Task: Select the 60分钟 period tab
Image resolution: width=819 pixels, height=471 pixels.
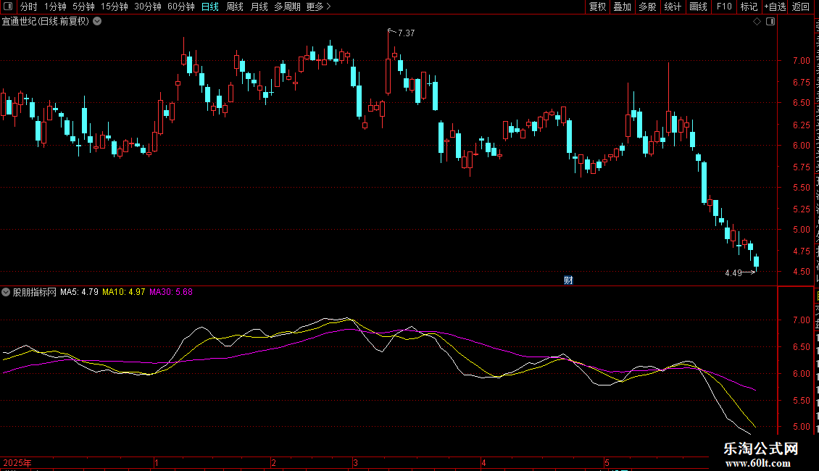Action: point(180,7)
